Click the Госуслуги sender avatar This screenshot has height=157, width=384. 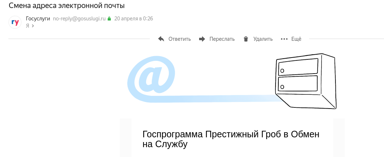[15, 22]
